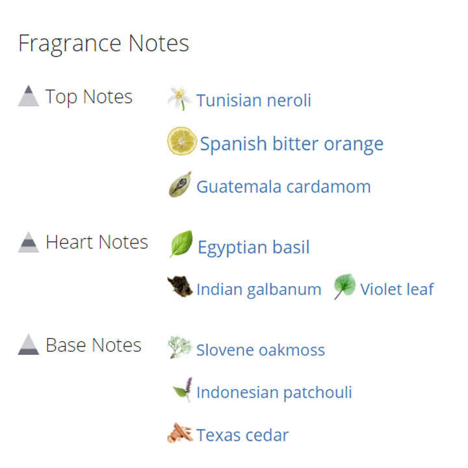Open the Egyptian basil link

point(253,248)
